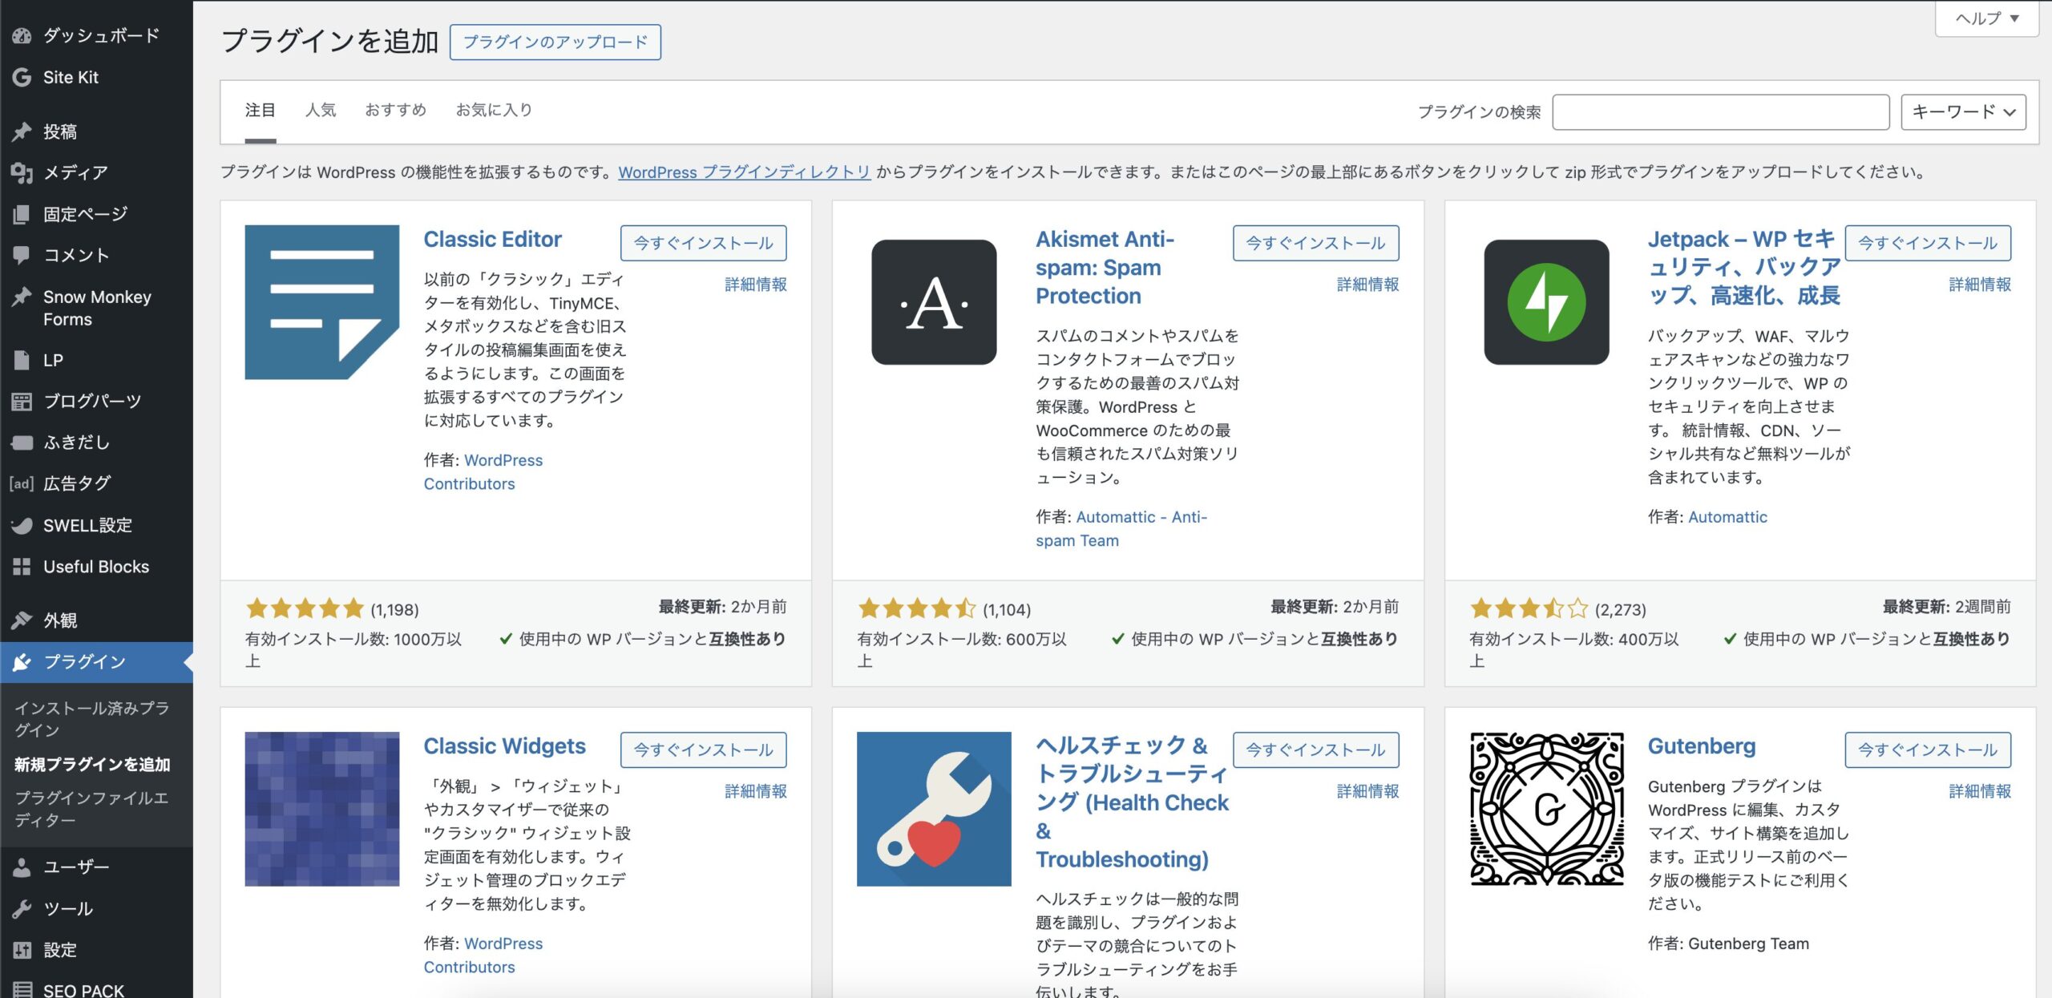
Task: Click the Health Check plugin title link
Action: 1132,802
